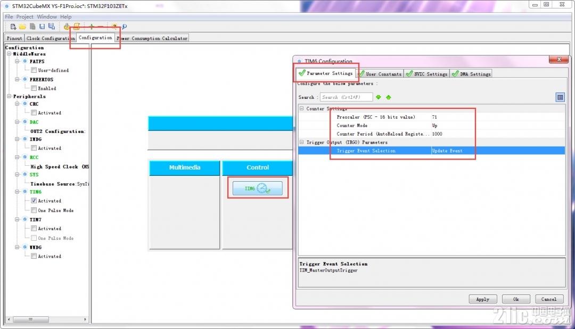Open the User Constants tab

click(x=380, y=74)
